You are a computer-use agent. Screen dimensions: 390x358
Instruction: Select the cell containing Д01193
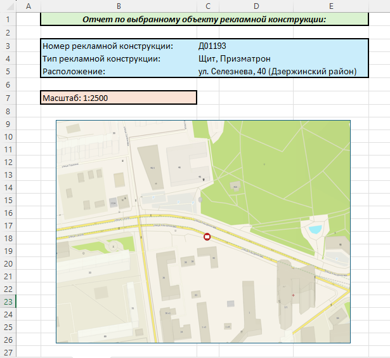pyautogui.click(x=212, y=46)
